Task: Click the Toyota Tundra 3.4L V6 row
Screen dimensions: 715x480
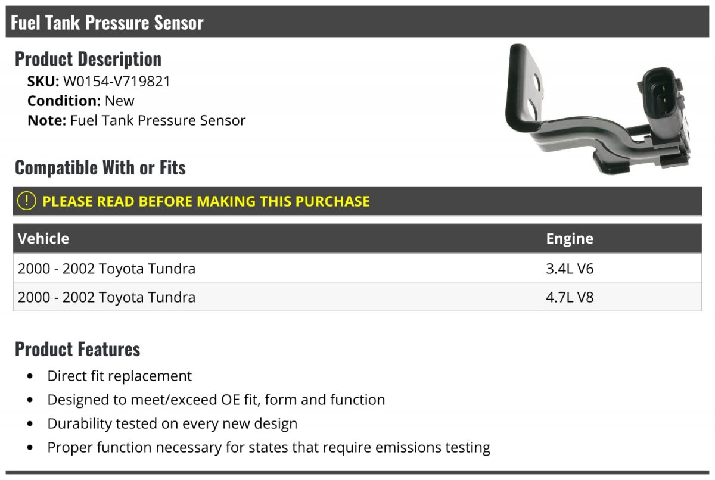Action: [357, 269]
